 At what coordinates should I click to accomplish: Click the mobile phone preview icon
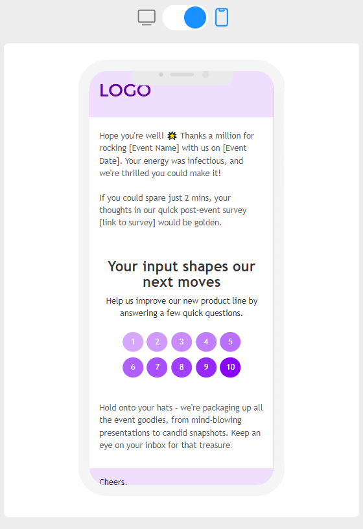point(222,17)
